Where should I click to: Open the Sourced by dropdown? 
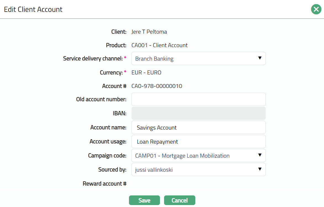point(198,170)
